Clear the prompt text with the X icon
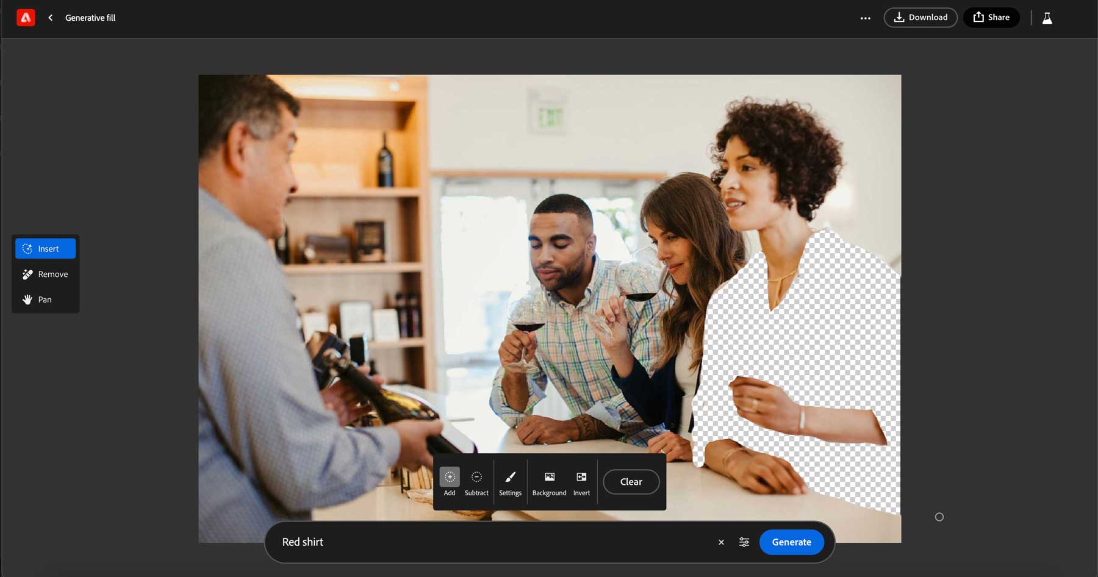 tap(721, 542)
